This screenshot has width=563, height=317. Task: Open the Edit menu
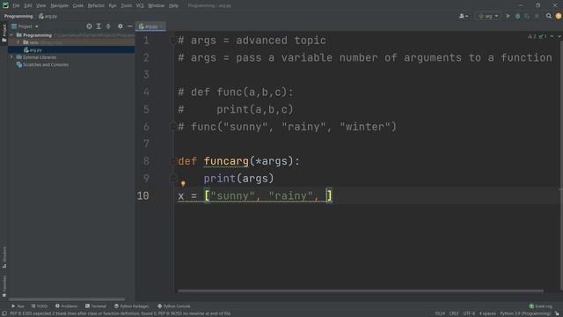pos(28,6)
